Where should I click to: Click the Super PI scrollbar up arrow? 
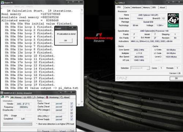[82, 10]
